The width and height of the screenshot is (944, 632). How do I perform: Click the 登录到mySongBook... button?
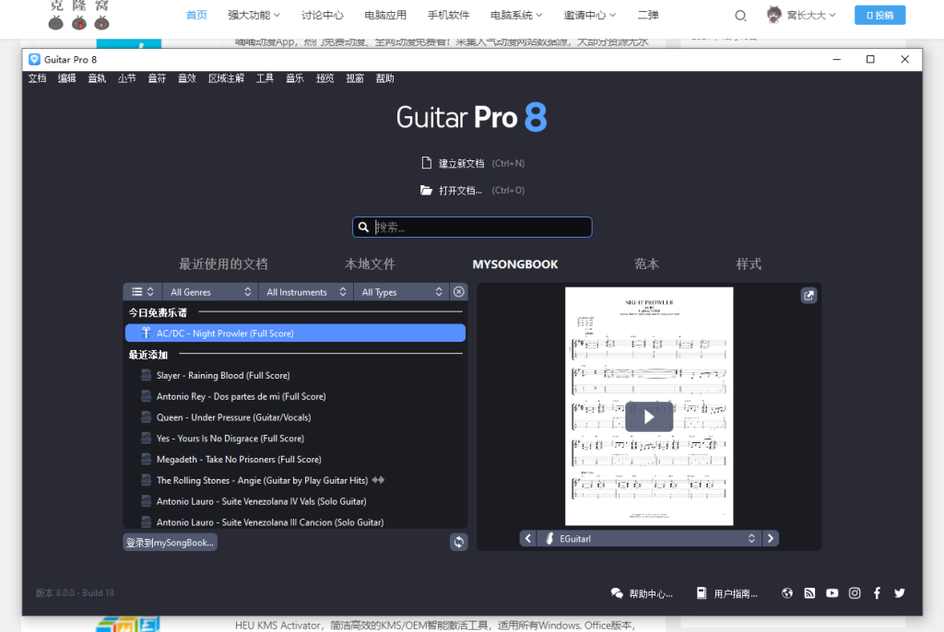tap(171, 543)
